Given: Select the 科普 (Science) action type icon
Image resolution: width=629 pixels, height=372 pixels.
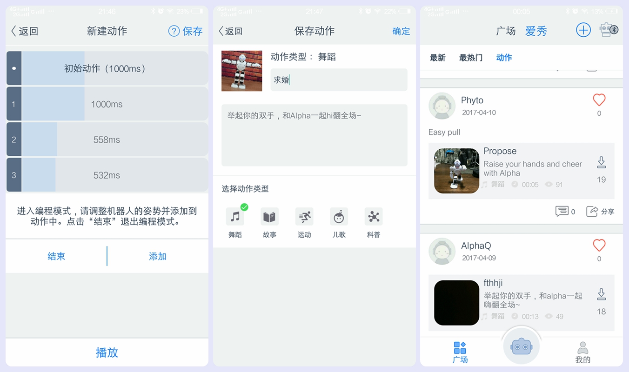Looking at the screenshot, I should point(373,217).
